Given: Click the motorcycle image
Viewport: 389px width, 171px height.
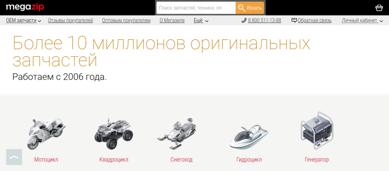Looking at the screenshot, I should 46,134.
